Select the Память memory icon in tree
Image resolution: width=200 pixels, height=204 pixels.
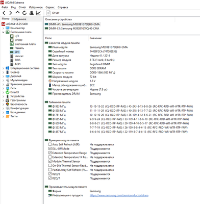[x=12, y=48]
